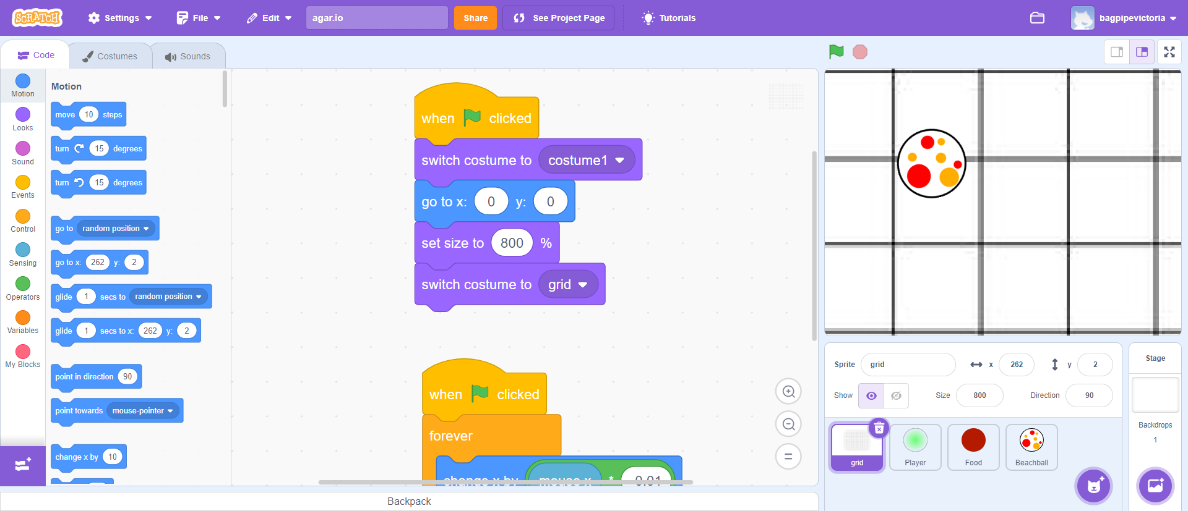
Task: Open Tutorials
Action: pos(669,18)
